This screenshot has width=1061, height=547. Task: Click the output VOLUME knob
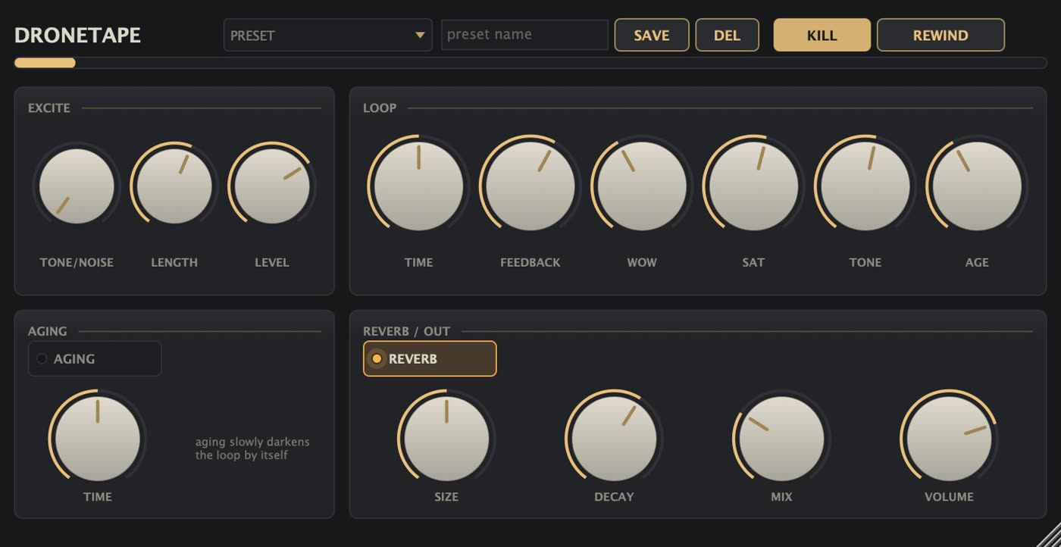[x=949, y=439]
